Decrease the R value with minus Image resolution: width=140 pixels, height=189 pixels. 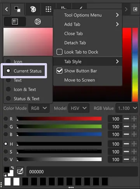click(126, 119)
